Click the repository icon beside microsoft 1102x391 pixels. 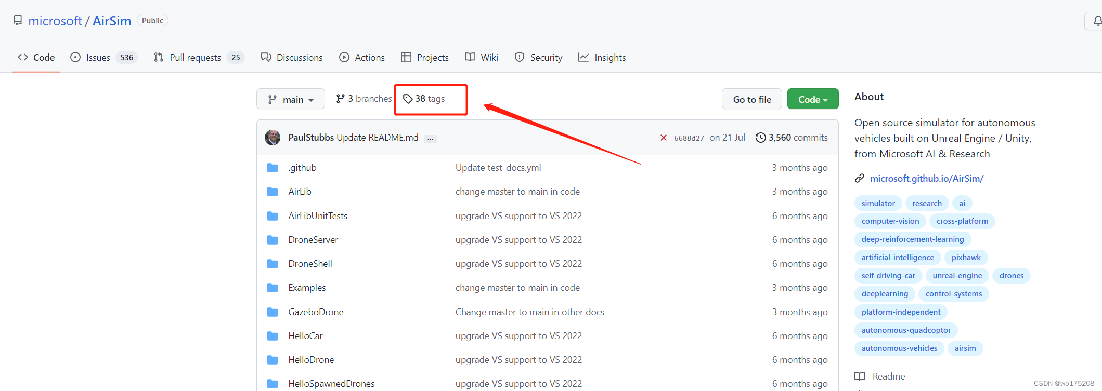pos(18,20)
